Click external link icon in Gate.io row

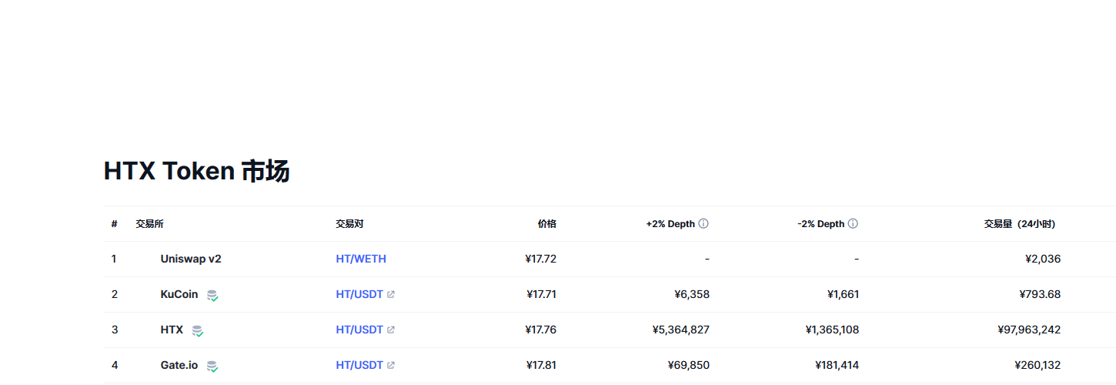(x=391, y=366)
